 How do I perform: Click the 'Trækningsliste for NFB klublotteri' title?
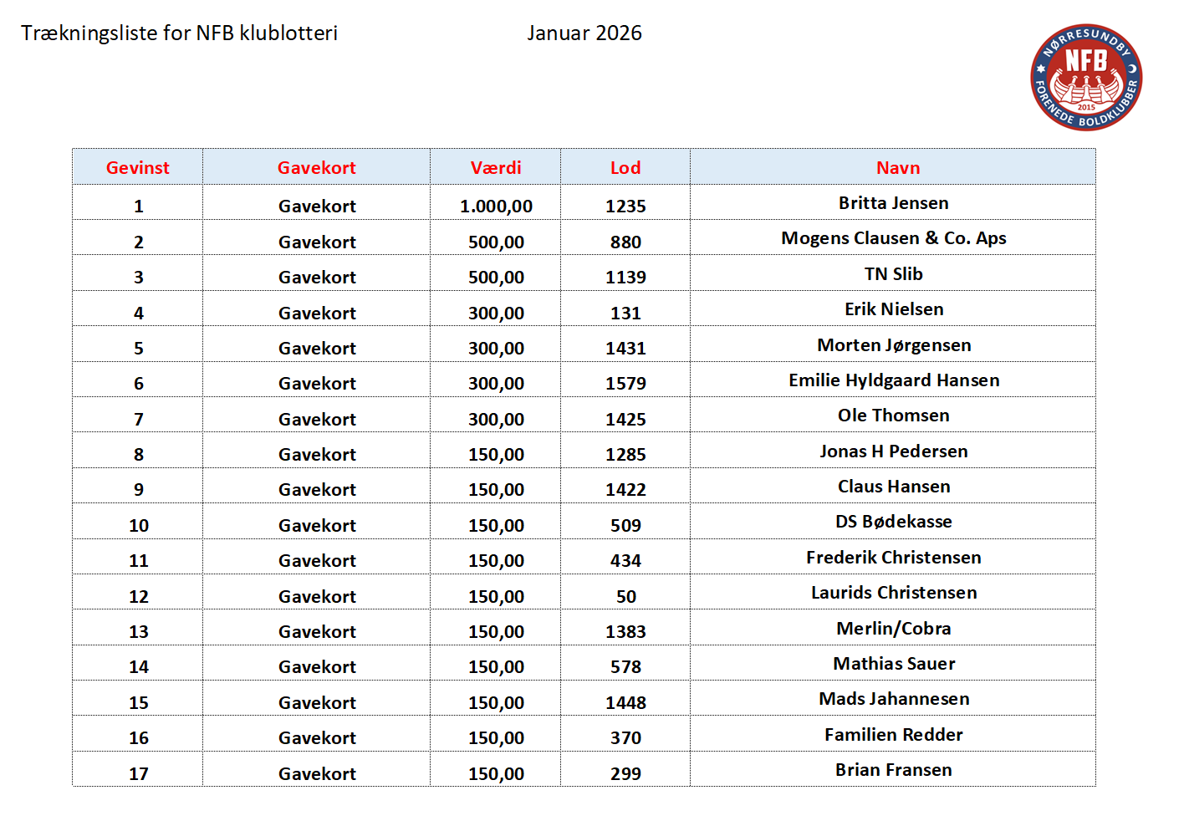[x=179, y=33]
